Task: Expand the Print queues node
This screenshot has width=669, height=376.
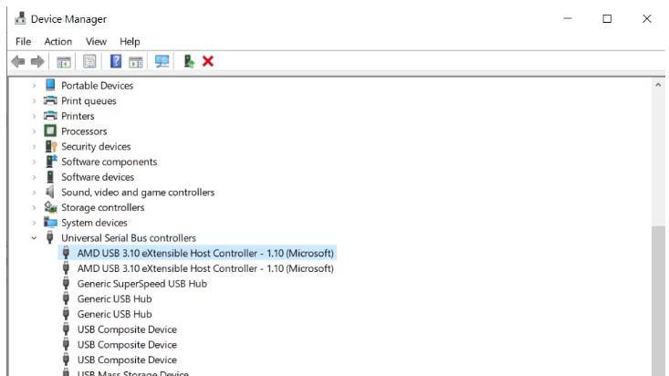Action: click(34, 100)
